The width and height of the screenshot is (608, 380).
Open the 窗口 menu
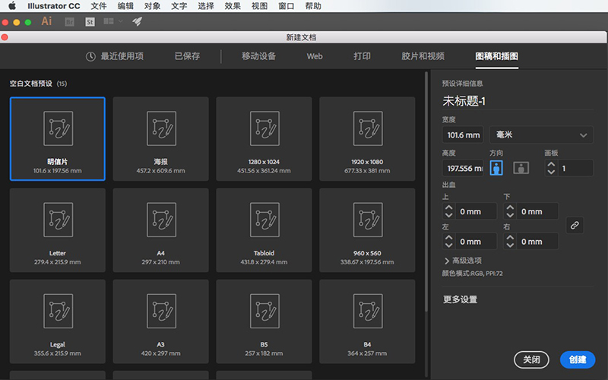286,6
